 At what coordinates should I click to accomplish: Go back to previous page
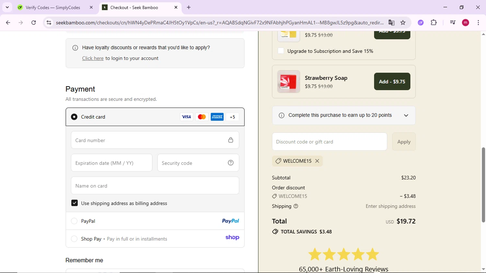(x=8, y=23)
